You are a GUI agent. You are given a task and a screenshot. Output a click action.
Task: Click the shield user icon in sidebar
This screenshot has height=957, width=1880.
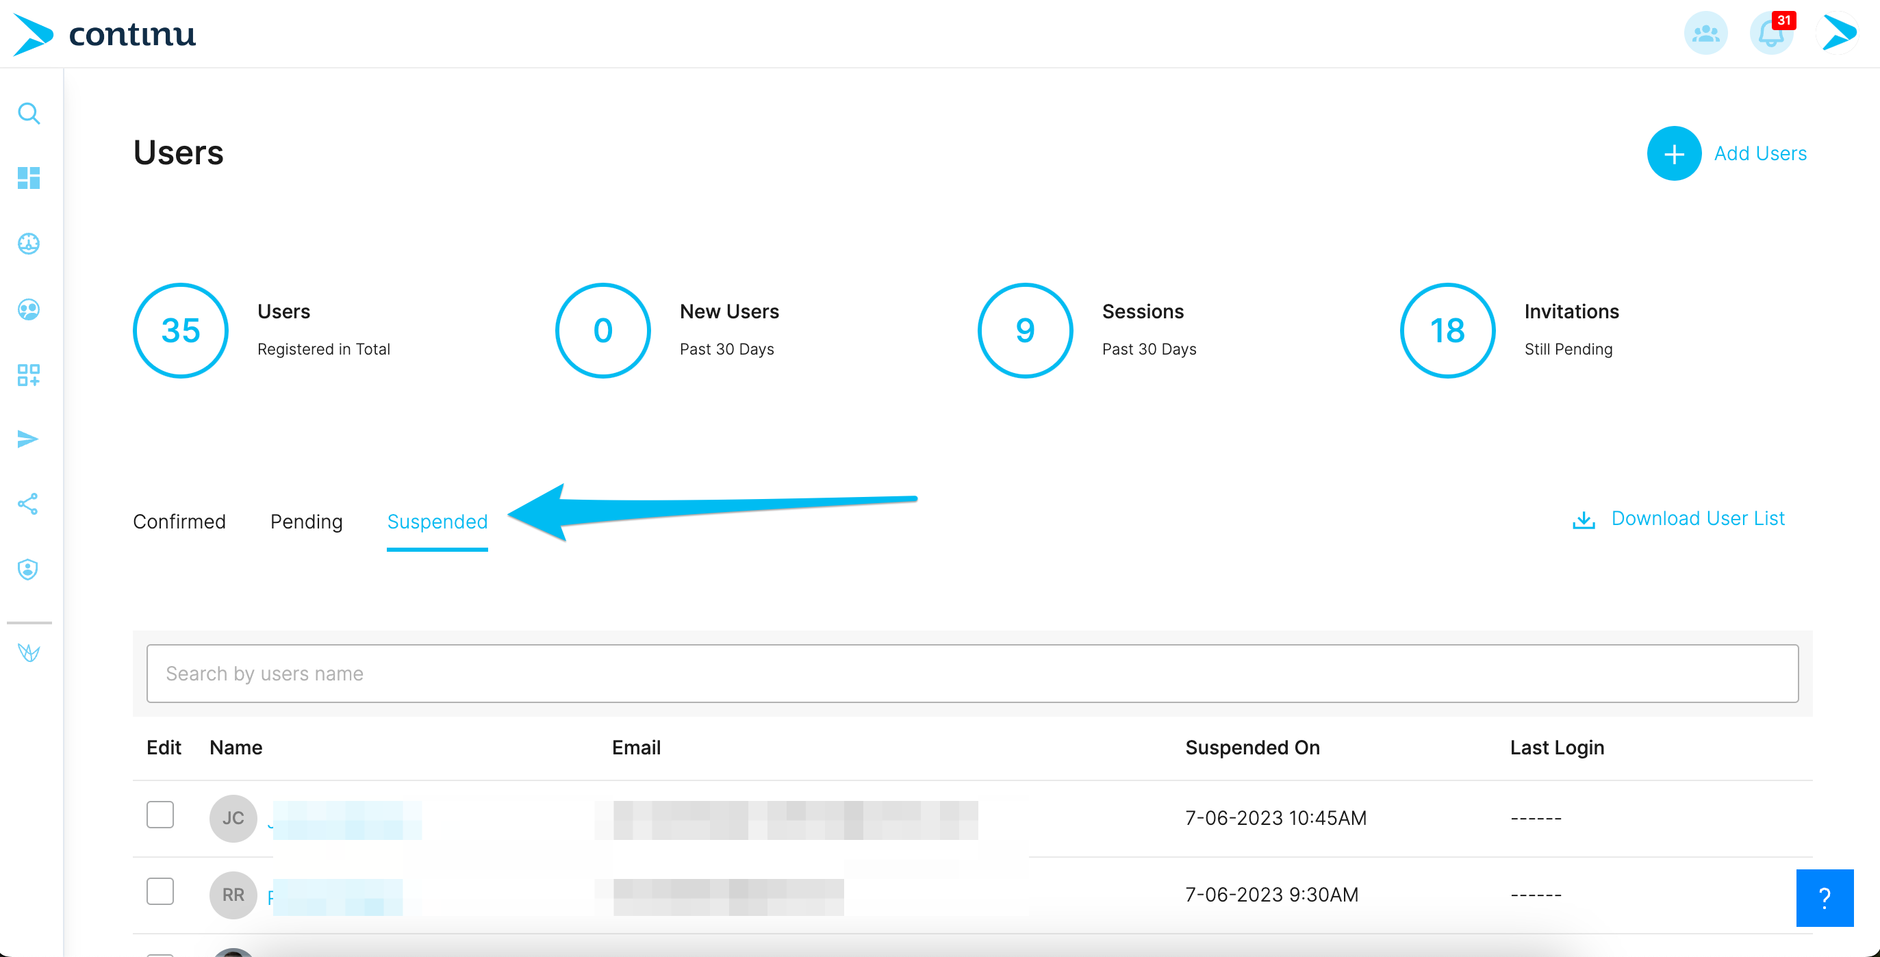28,570
